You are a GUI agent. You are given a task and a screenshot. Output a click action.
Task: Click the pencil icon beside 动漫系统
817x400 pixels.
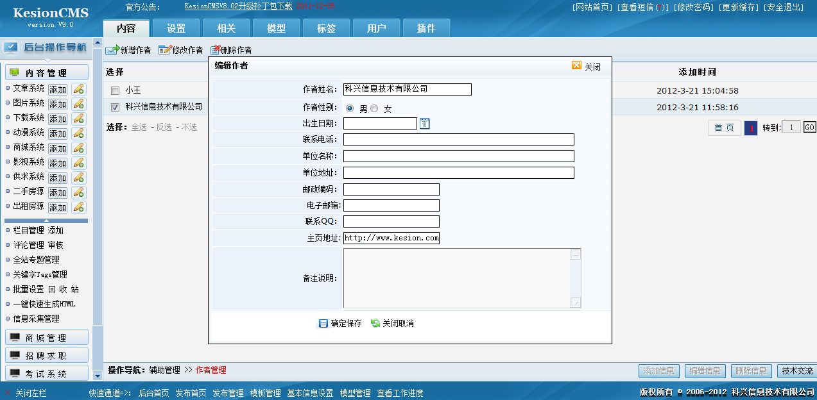[x=78, y=133]
